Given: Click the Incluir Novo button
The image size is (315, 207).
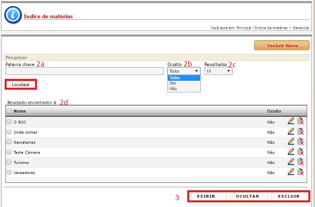Looking at the screenshot, I should 282,46.
